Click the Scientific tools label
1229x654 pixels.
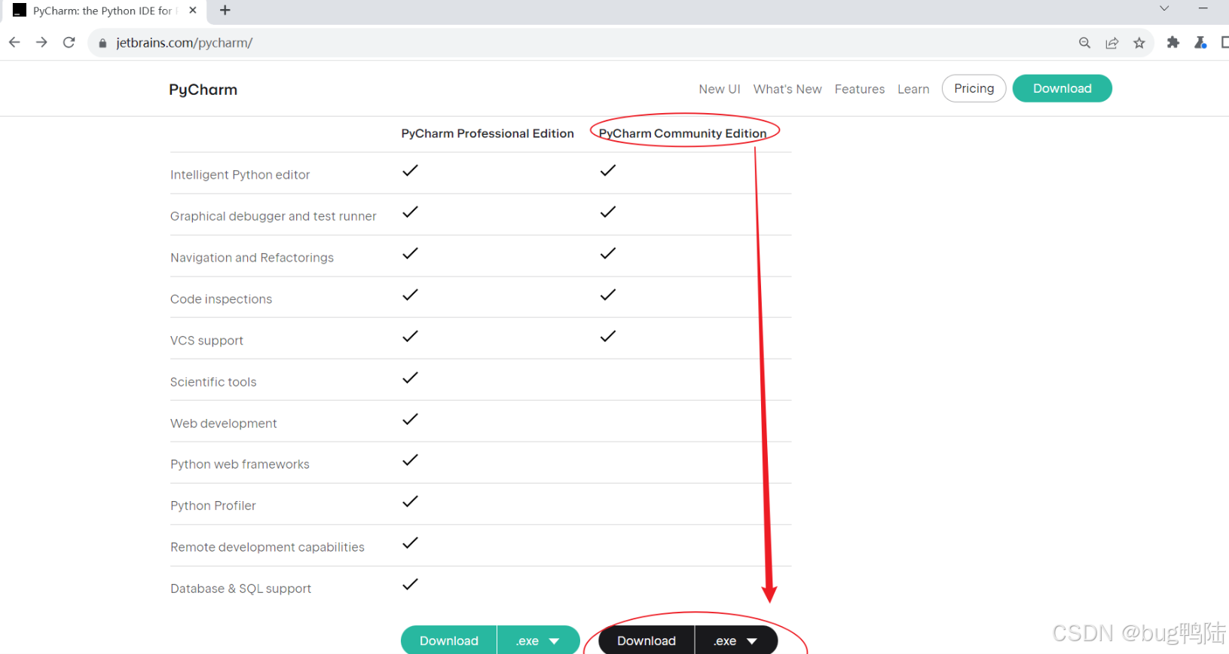(x=213, y=382)
